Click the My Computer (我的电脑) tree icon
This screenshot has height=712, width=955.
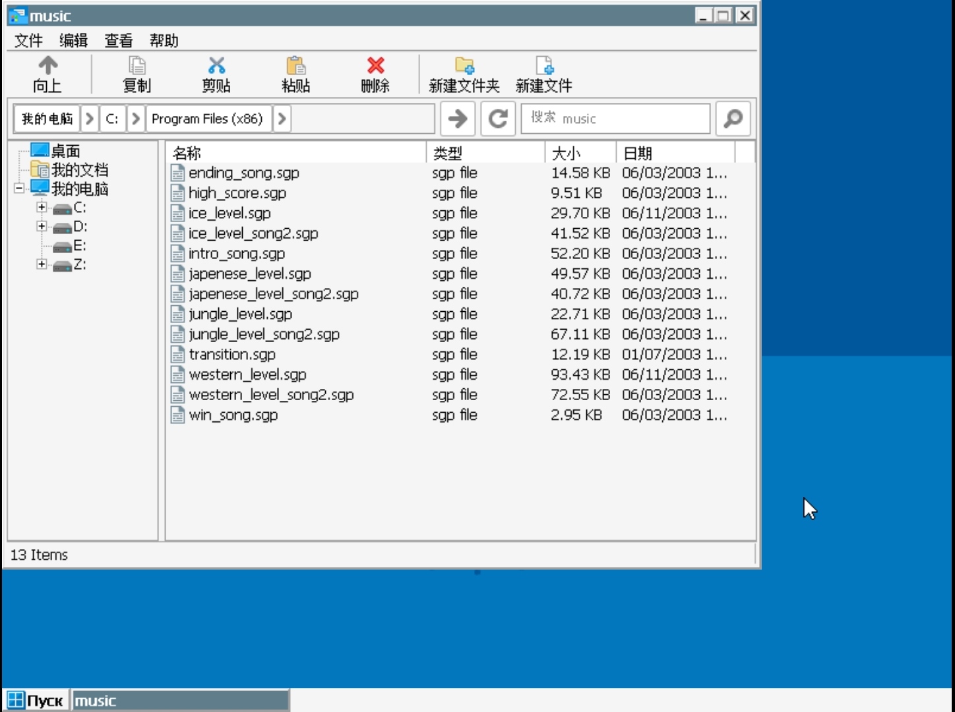(x=40, y=189)
